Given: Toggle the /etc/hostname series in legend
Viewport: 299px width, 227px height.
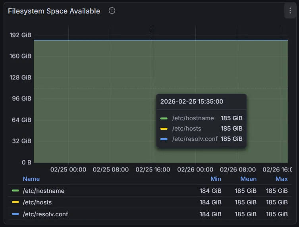Looking at the screenshot, I should (44, 191).
